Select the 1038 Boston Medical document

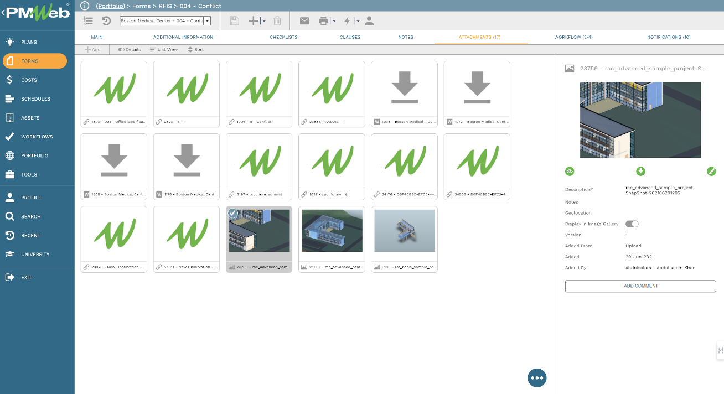(404, 94)
